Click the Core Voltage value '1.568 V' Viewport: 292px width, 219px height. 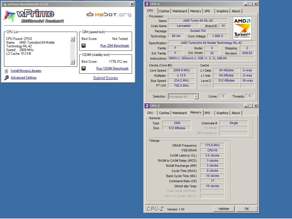pos(217,36)
